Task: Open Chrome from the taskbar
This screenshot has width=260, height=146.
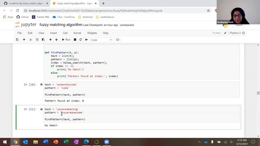Action: [x=15, y=142]
